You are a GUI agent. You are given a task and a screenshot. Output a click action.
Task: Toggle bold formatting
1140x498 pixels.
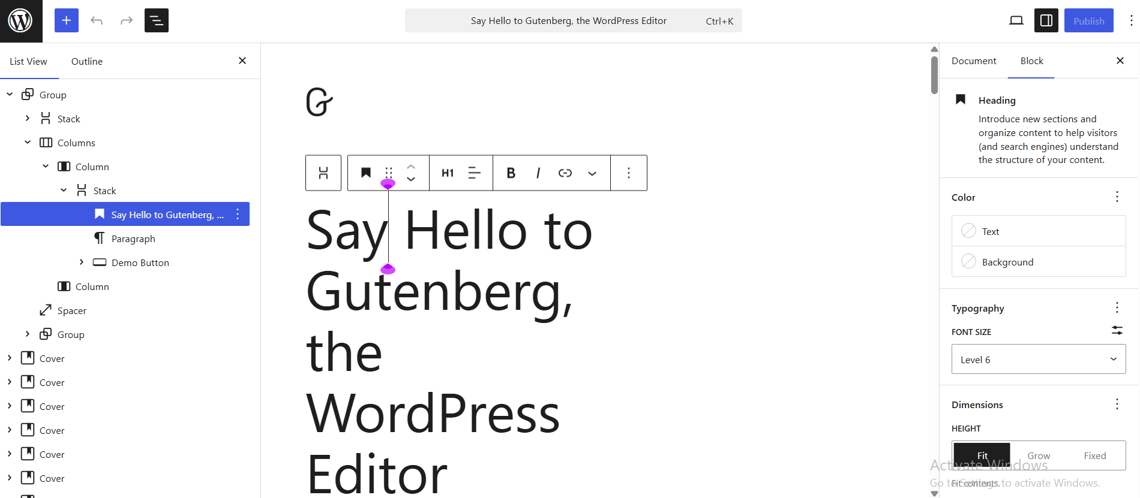pyautogui.click(x=511, y=173)
